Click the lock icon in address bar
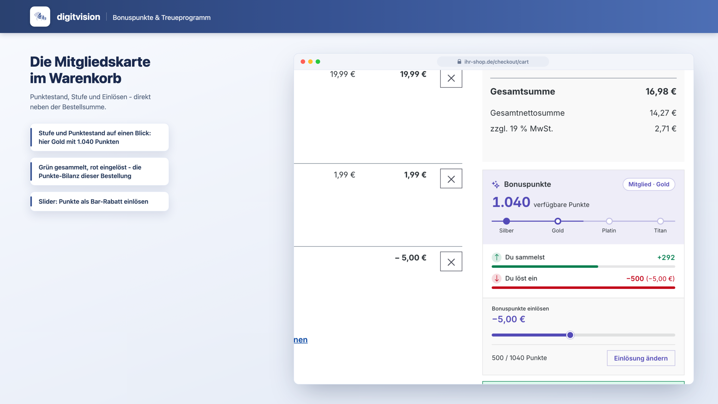Viewport: 718px width, 404px height. click(459, 62)
